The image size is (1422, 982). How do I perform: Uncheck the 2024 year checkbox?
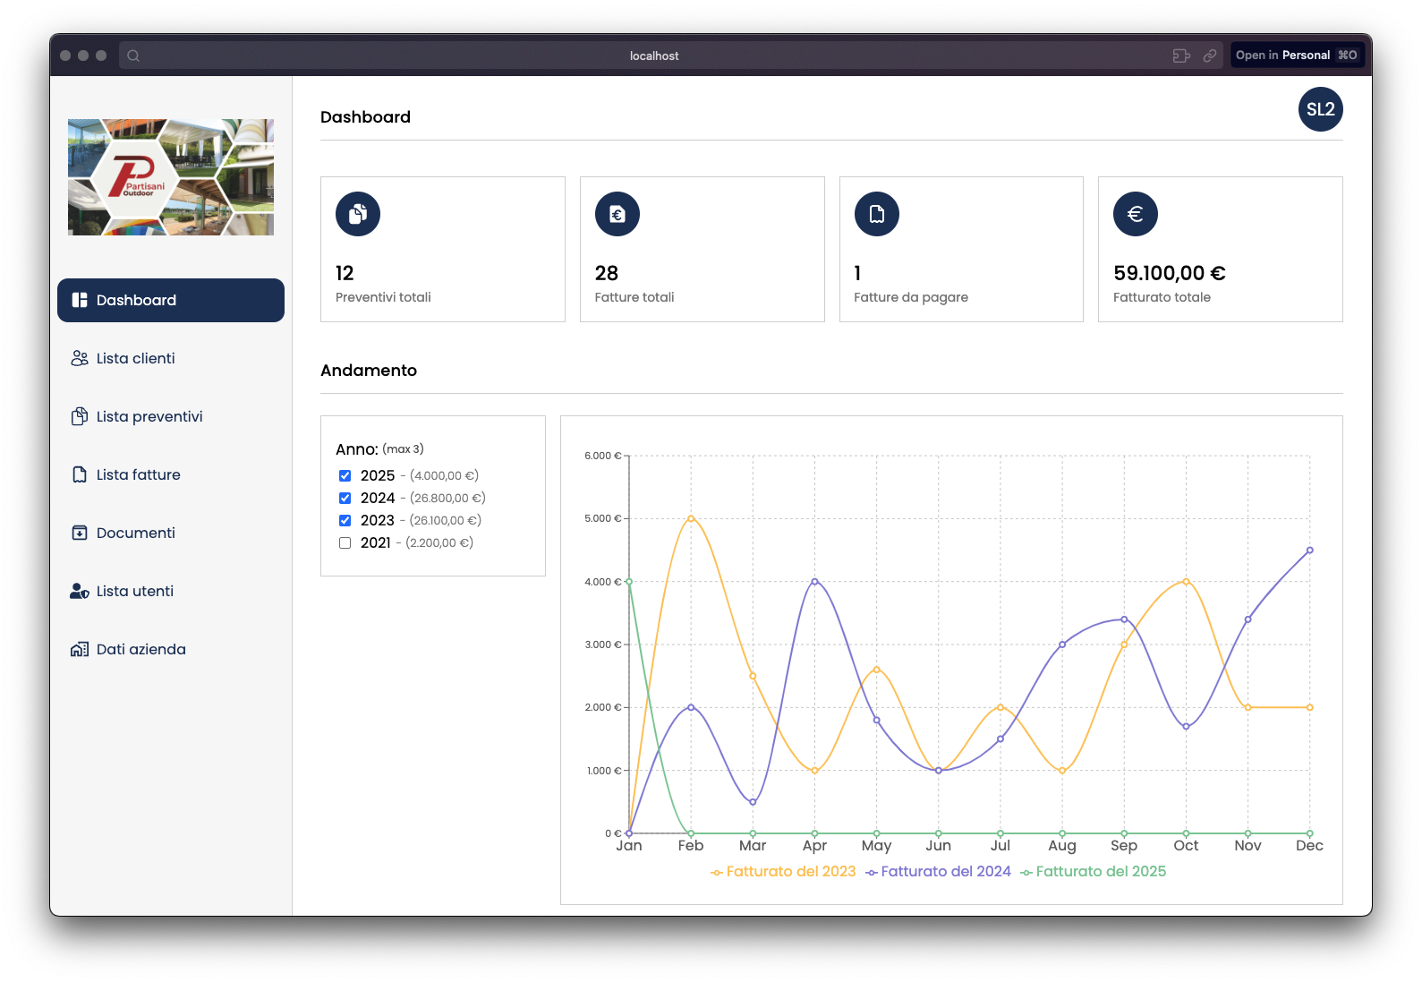[x=345, y=499]
